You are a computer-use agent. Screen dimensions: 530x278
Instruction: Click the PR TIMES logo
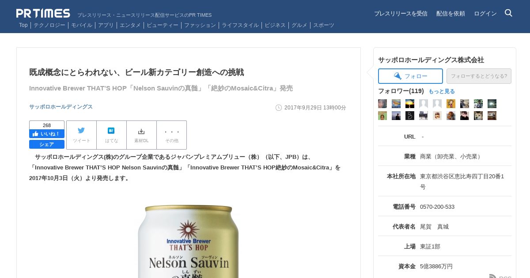[43, 13]
